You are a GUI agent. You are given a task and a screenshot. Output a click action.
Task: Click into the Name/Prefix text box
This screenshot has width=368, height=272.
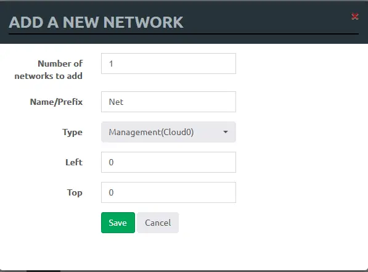(x=168, y=102)
